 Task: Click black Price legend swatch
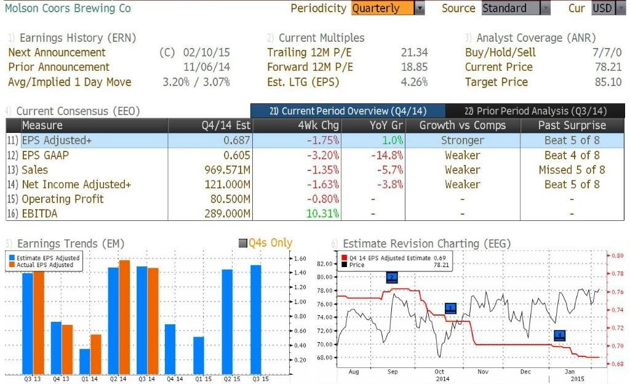pos(344,265)
